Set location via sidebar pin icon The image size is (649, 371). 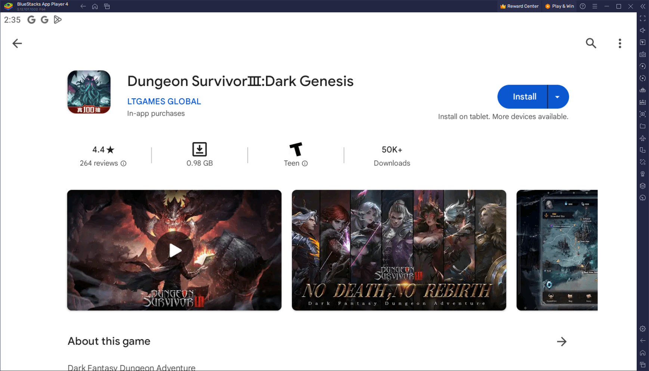pos(643,174)
